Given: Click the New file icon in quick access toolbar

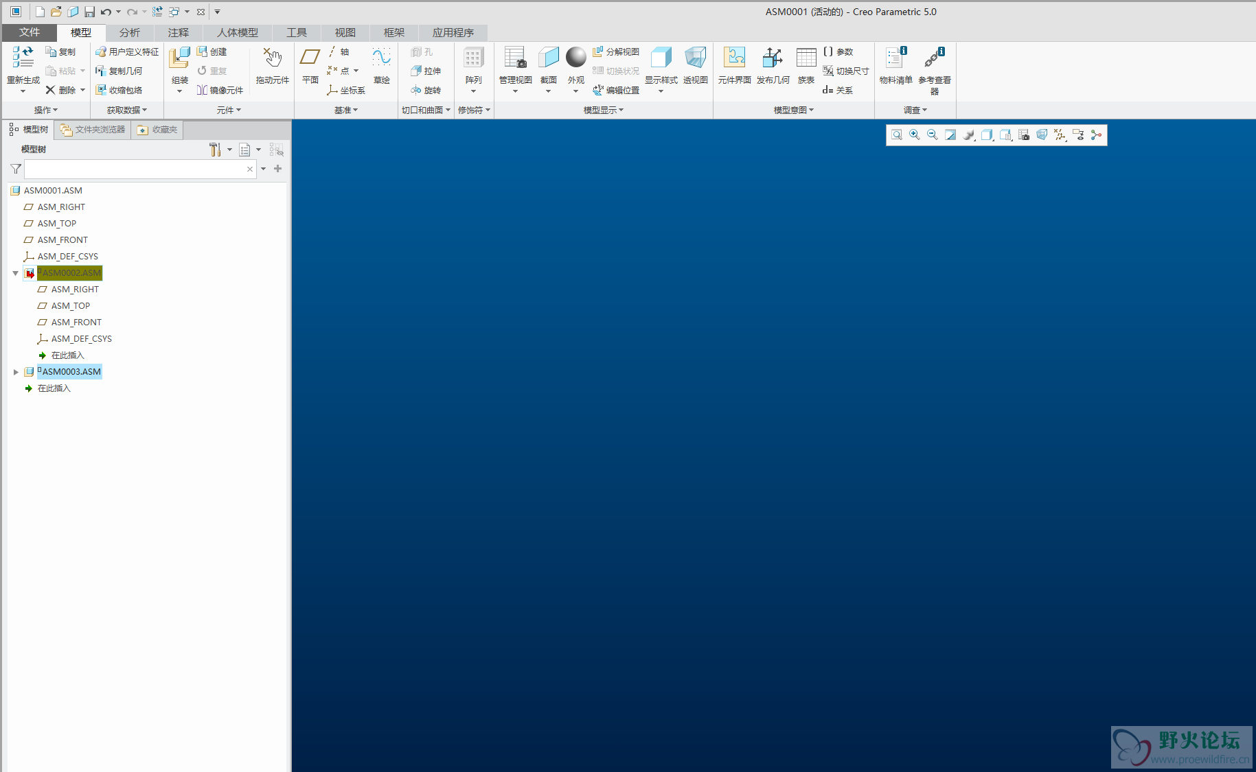Looking at the screenshot, I should (40, 12).
